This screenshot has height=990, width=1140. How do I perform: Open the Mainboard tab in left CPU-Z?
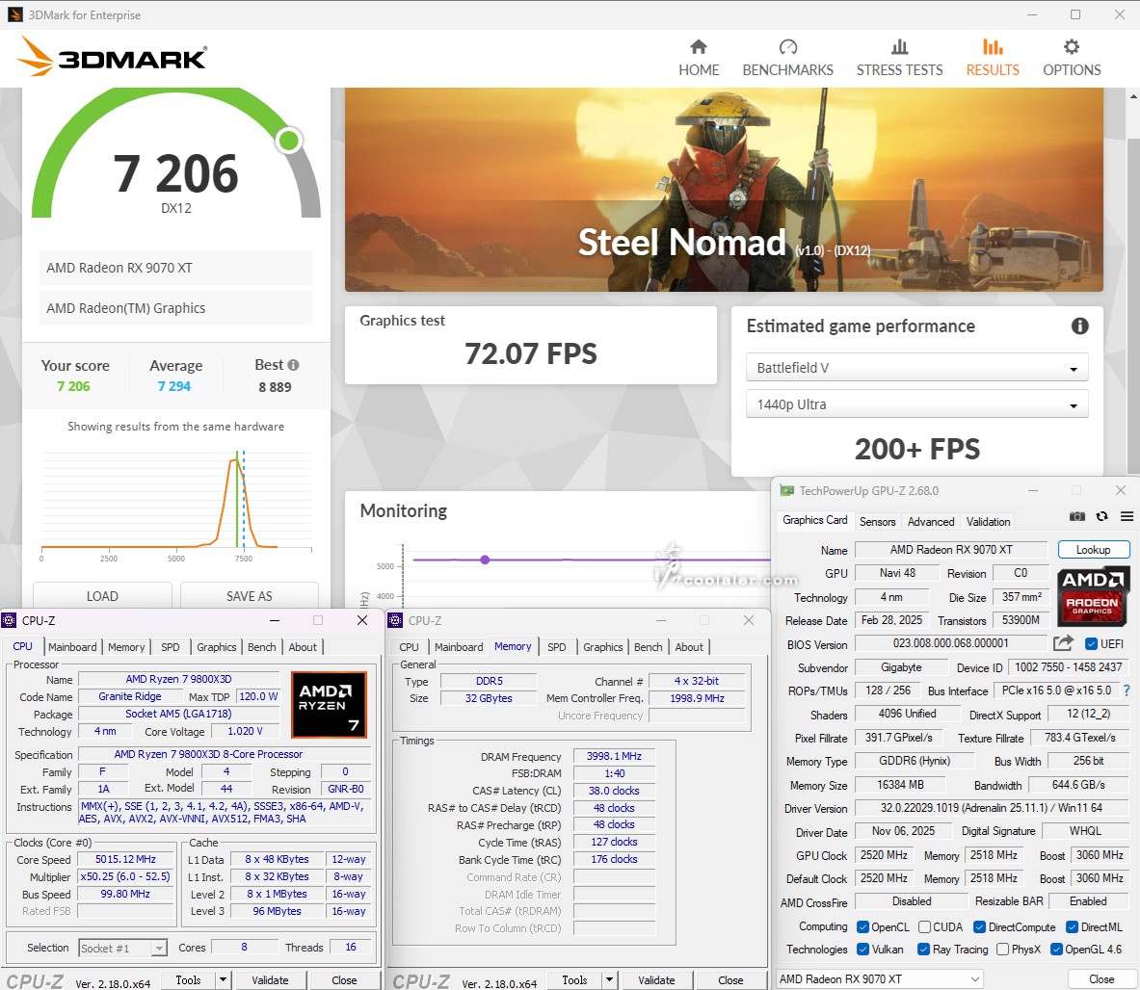click(x=72, y=647)
